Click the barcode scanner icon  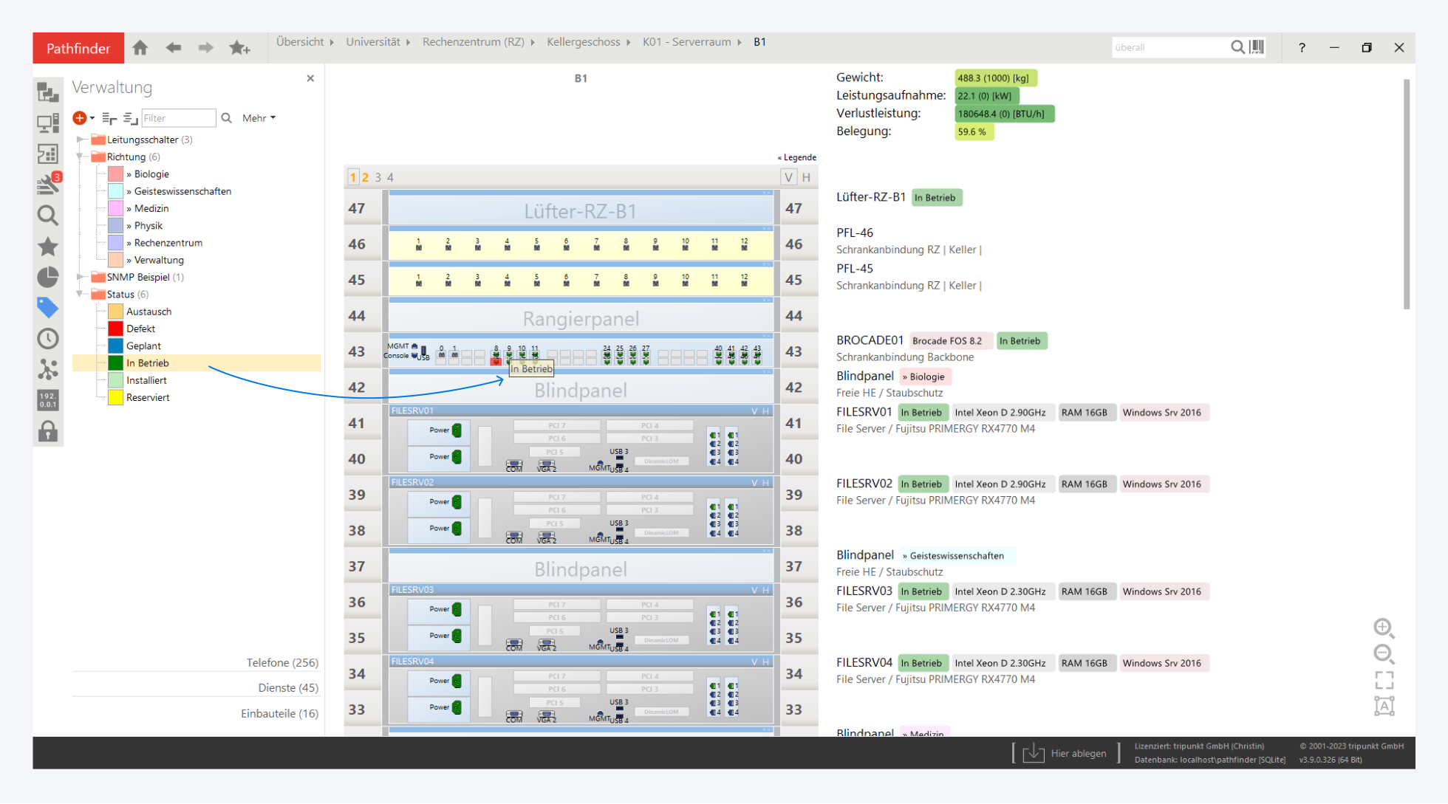[x=1257, y=47]
